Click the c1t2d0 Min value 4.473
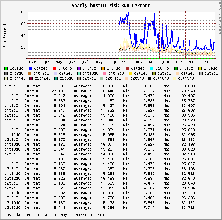Viewport: 222px width, 220px height. click(149, 164)
